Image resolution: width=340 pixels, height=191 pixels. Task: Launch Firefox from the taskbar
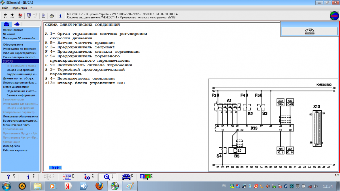tap(99, 186)
